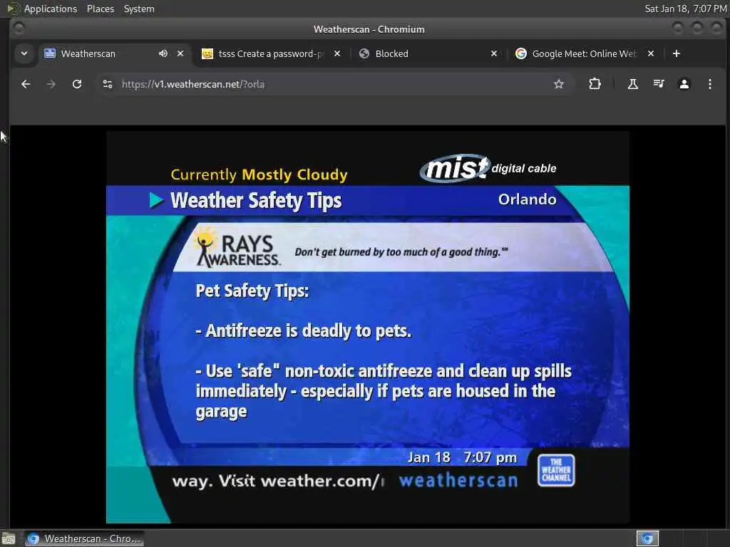View site information icon in address bar

[108, 84]
